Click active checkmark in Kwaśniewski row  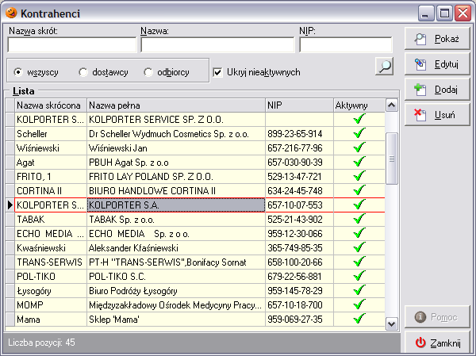359,247
